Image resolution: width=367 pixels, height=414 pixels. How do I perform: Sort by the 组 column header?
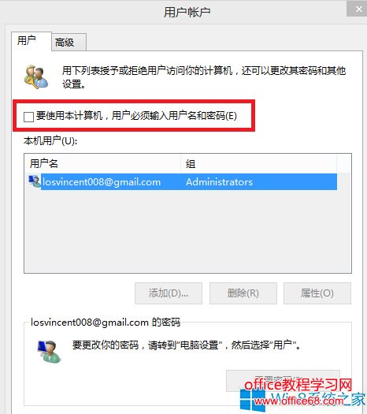tap(258, 164)
